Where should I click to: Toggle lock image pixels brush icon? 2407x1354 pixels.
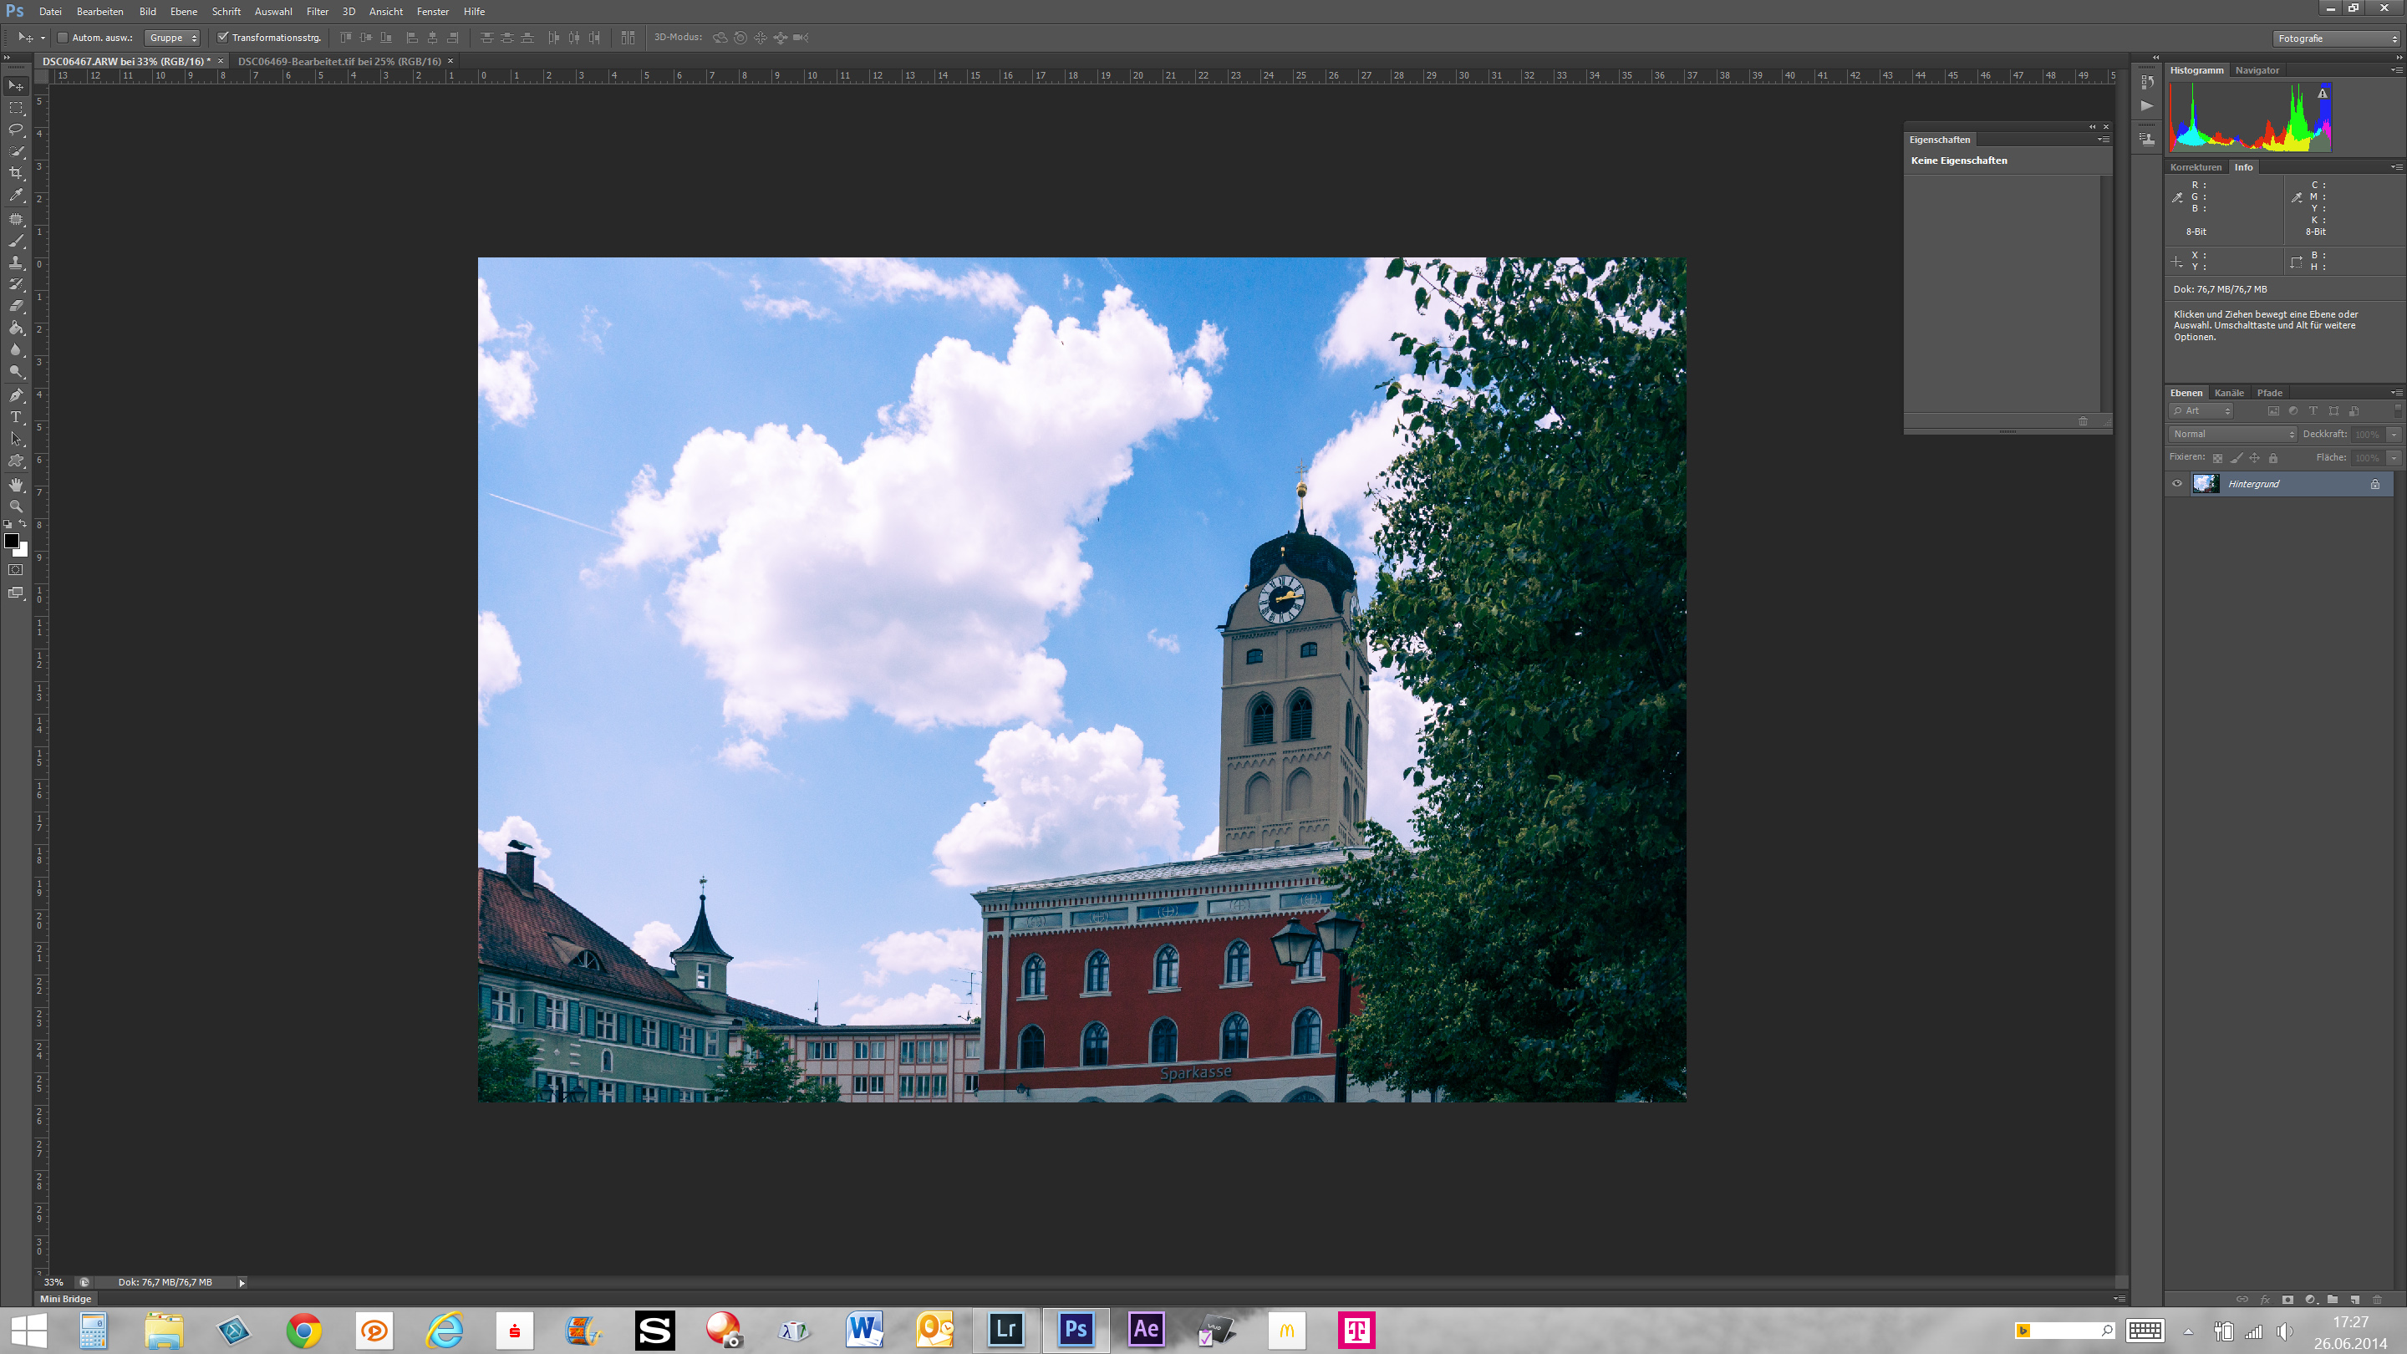2236,459
